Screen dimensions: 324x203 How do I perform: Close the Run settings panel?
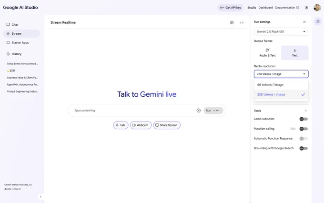(304, 22)
